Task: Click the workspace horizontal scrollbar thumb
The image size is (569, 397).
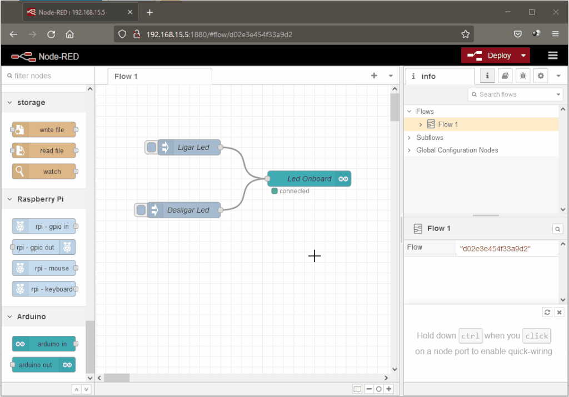Action: tap(117, 378)
